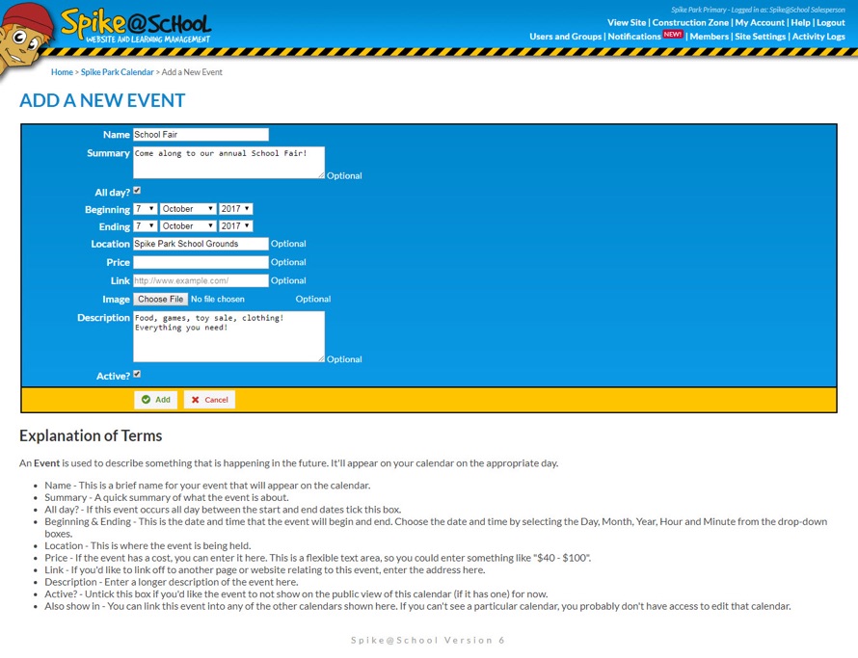
Task: Open Site Settings in top navigation
Action: click(x=760, y=37)
